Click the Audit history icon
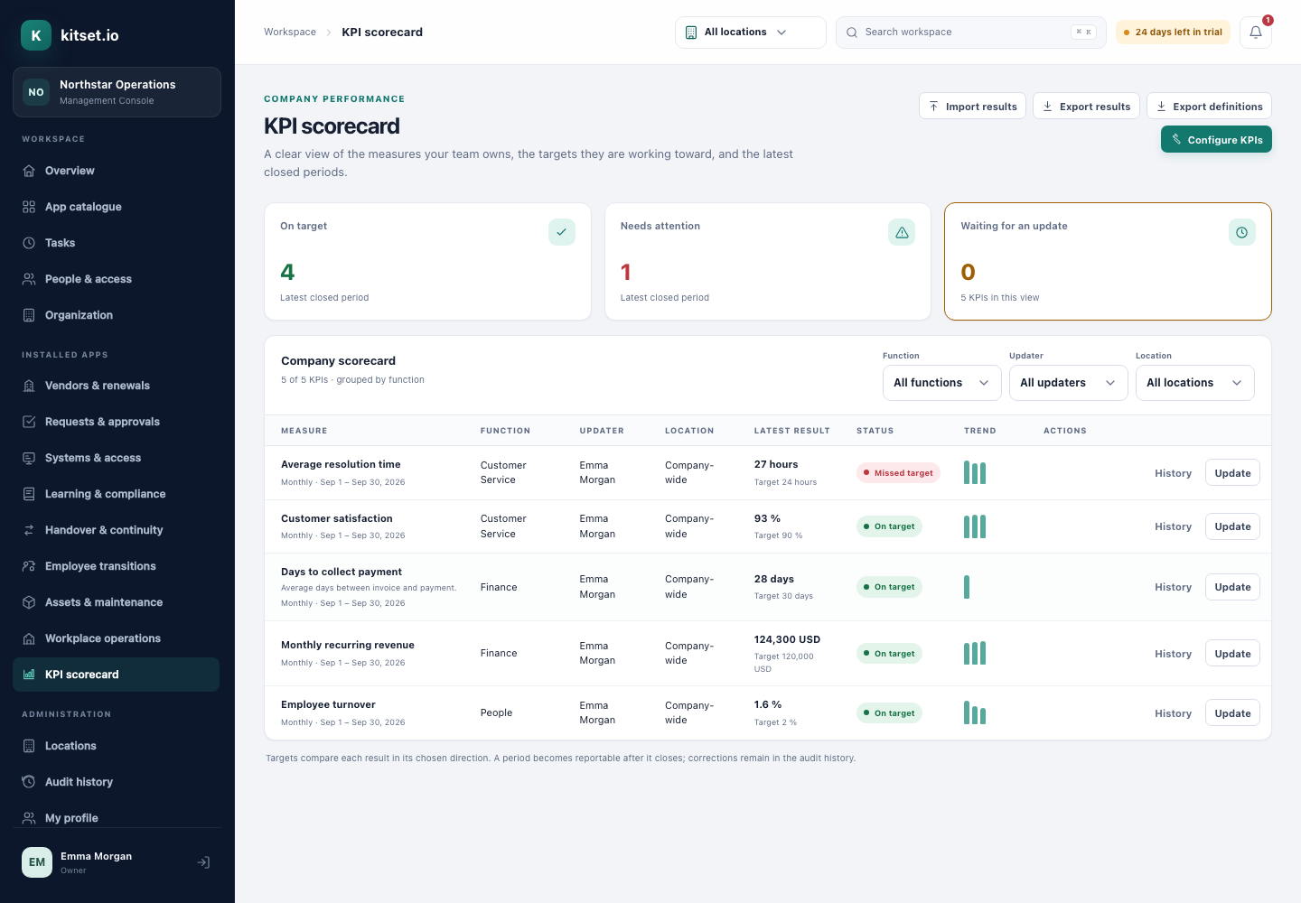 coord(29,782)
